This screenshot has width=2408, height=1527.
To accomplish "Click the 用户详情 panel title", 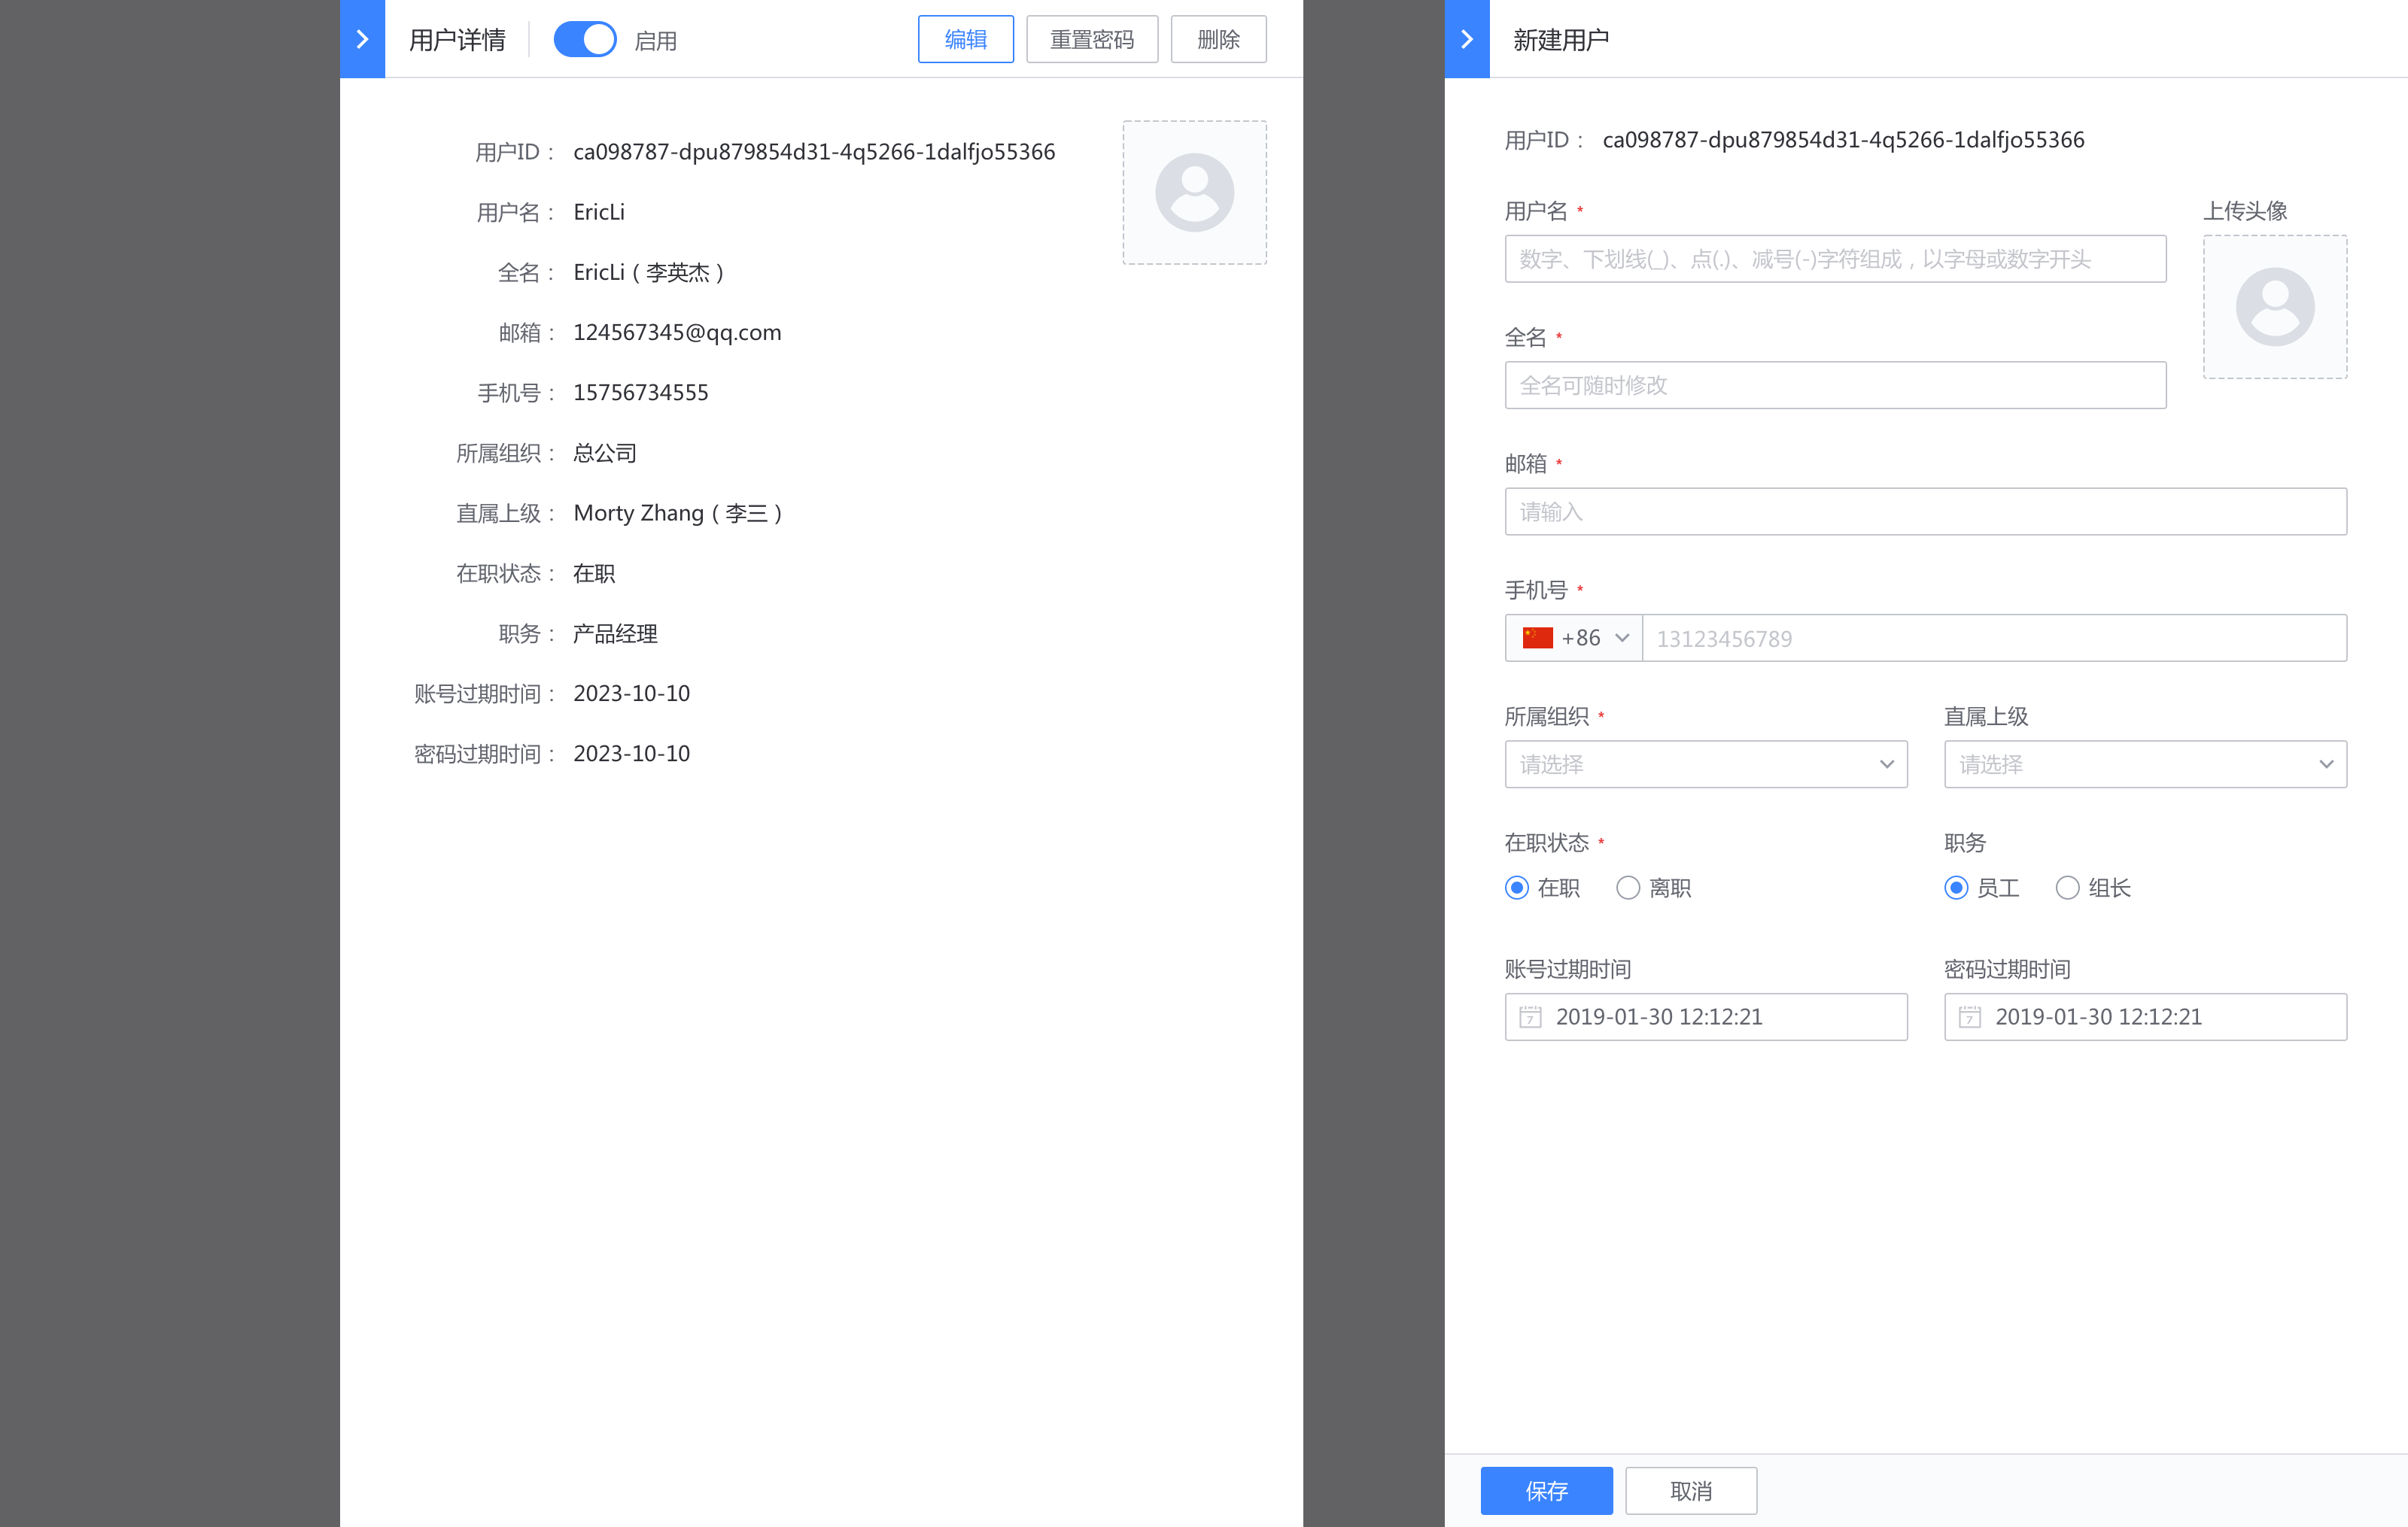I will pyautogui.click(x=457, y=39).
